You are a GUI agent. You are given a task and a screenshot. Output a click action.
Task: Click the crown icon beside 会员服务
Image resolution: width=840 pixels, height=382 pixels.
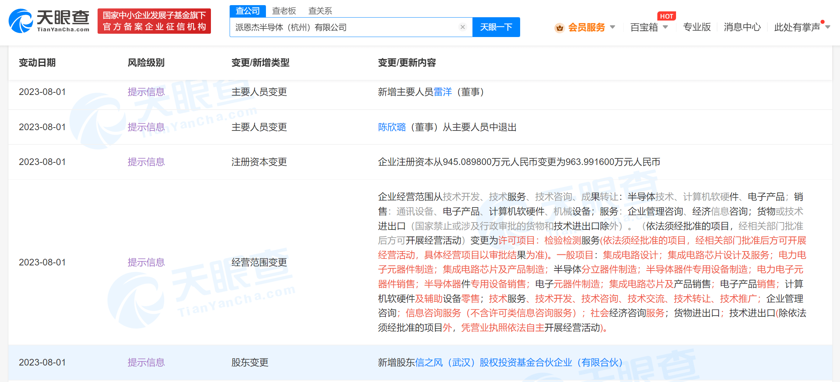(559, 27)
